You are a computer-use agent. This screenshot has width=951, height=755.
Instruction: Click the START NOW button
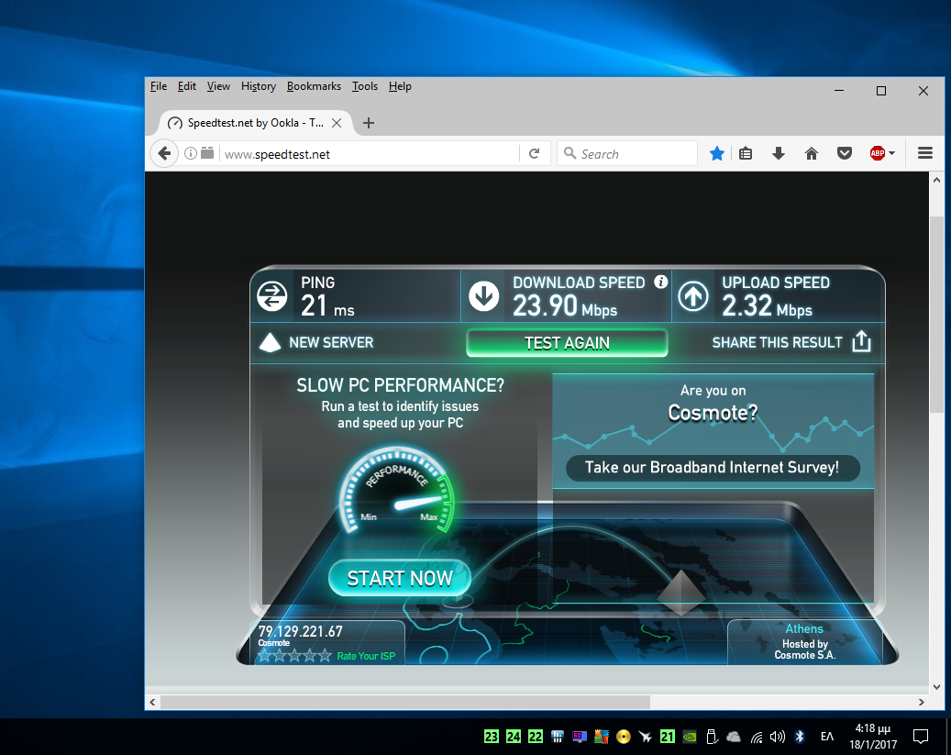pos(400,578)
